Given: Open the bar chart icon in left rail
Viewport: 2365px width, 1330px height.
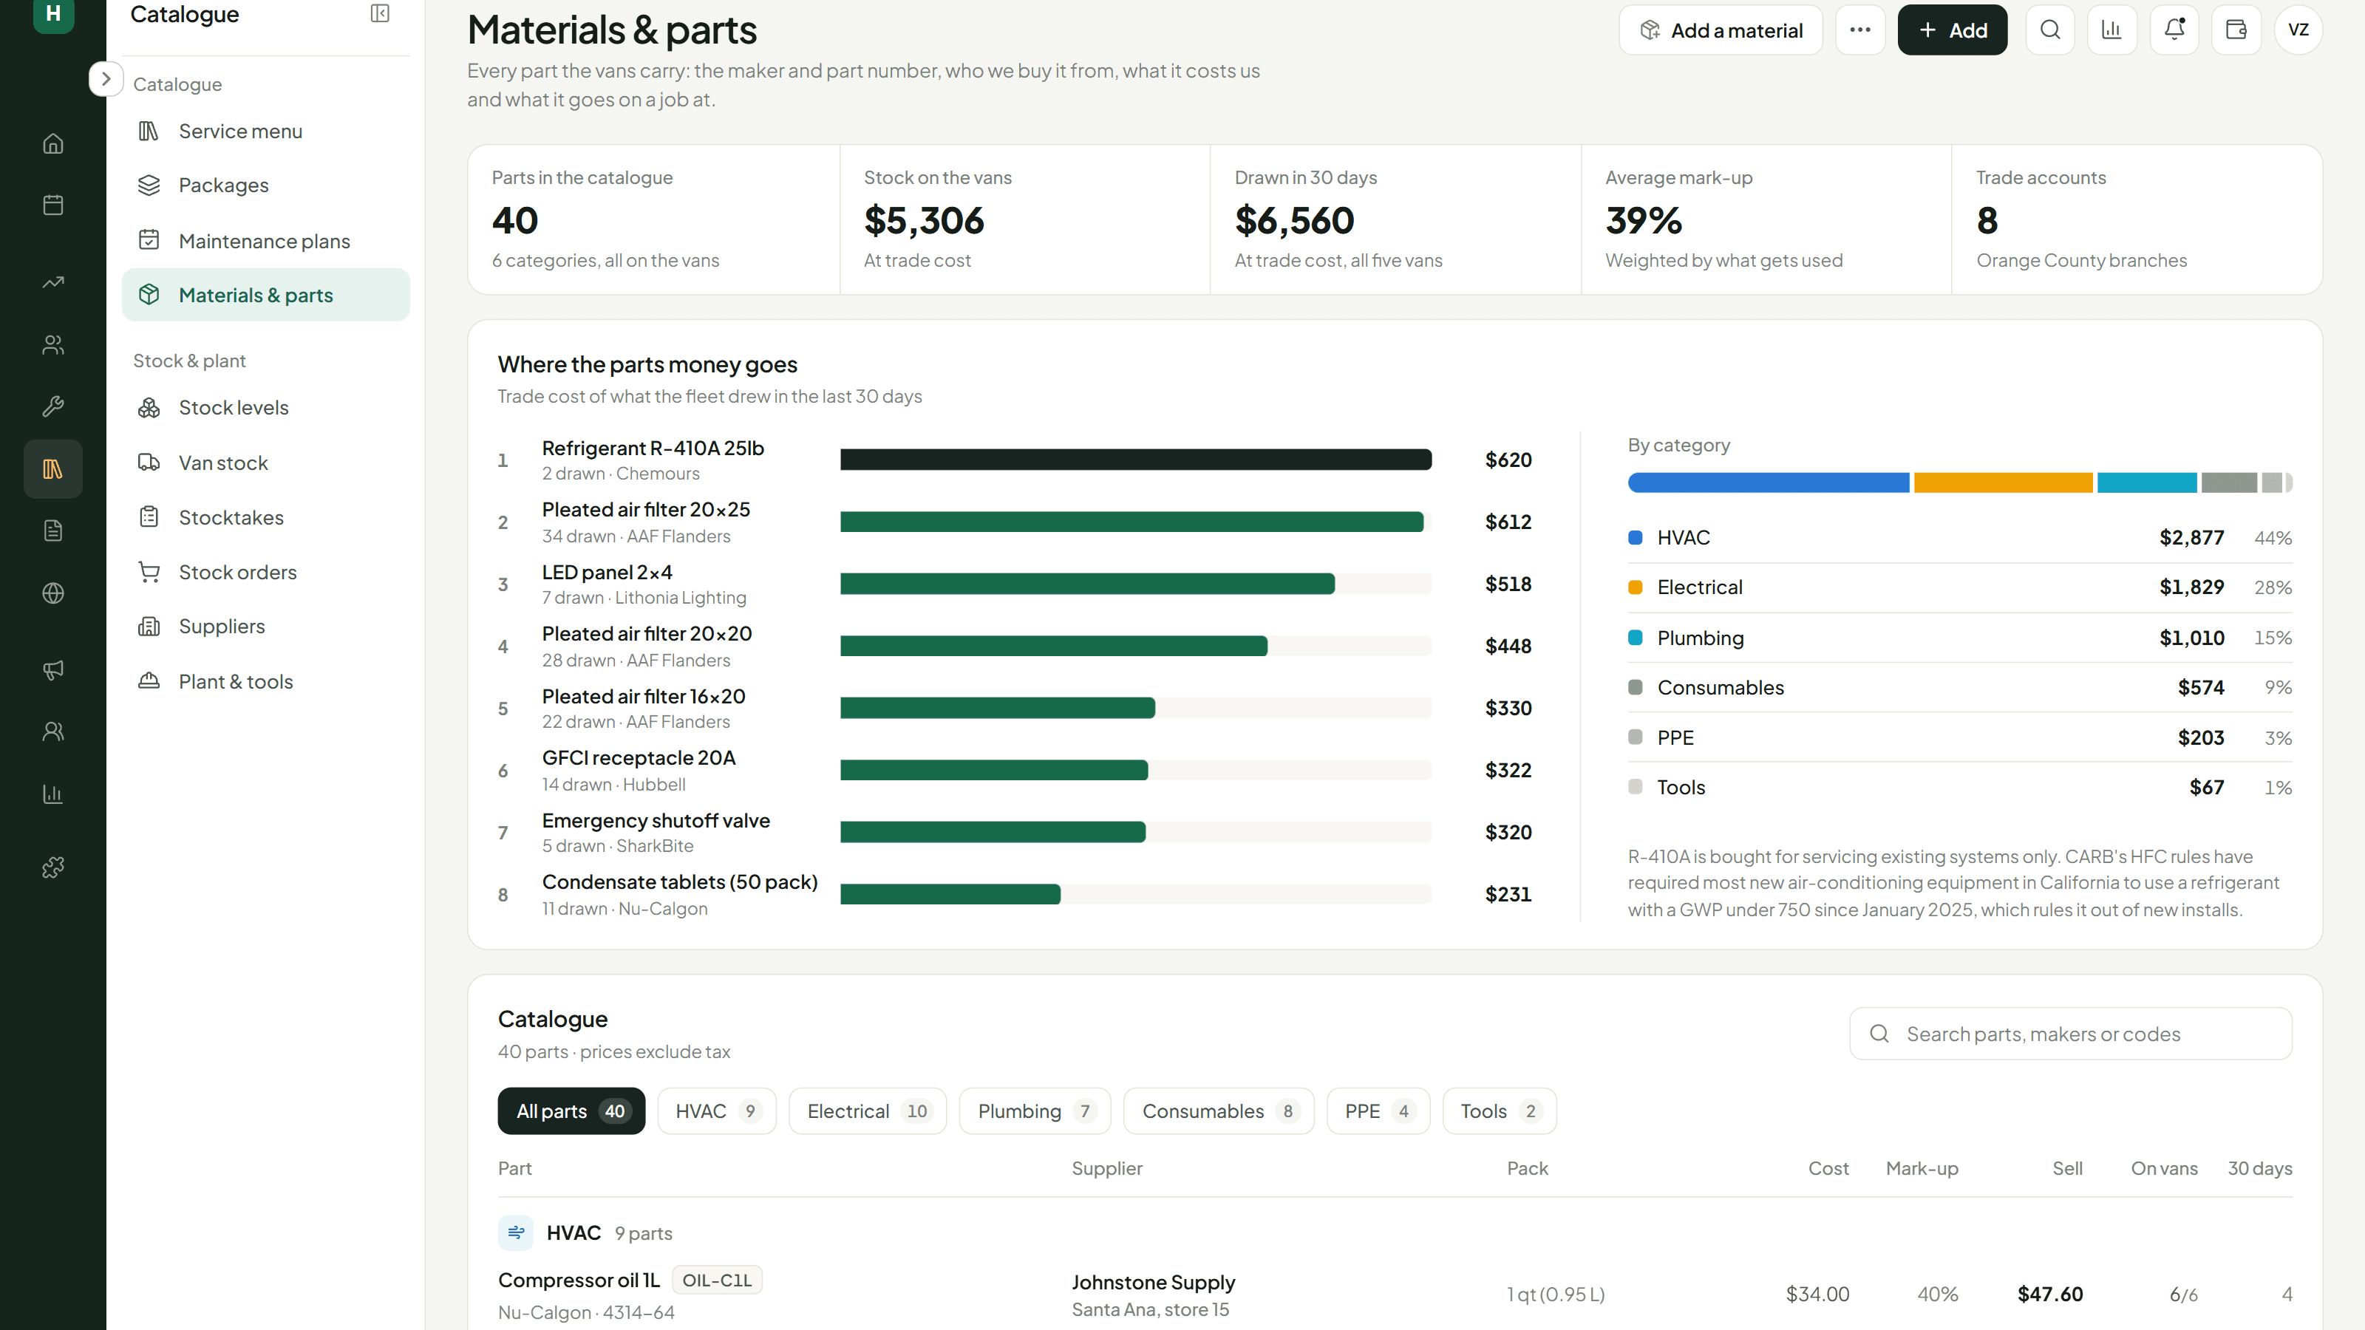Looking at the screenshot, I should (x=53, y=794).
